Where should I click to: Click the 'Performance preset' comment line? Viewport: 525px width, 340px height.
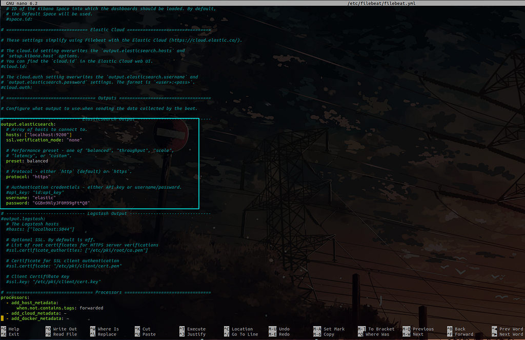pos(90,150)
